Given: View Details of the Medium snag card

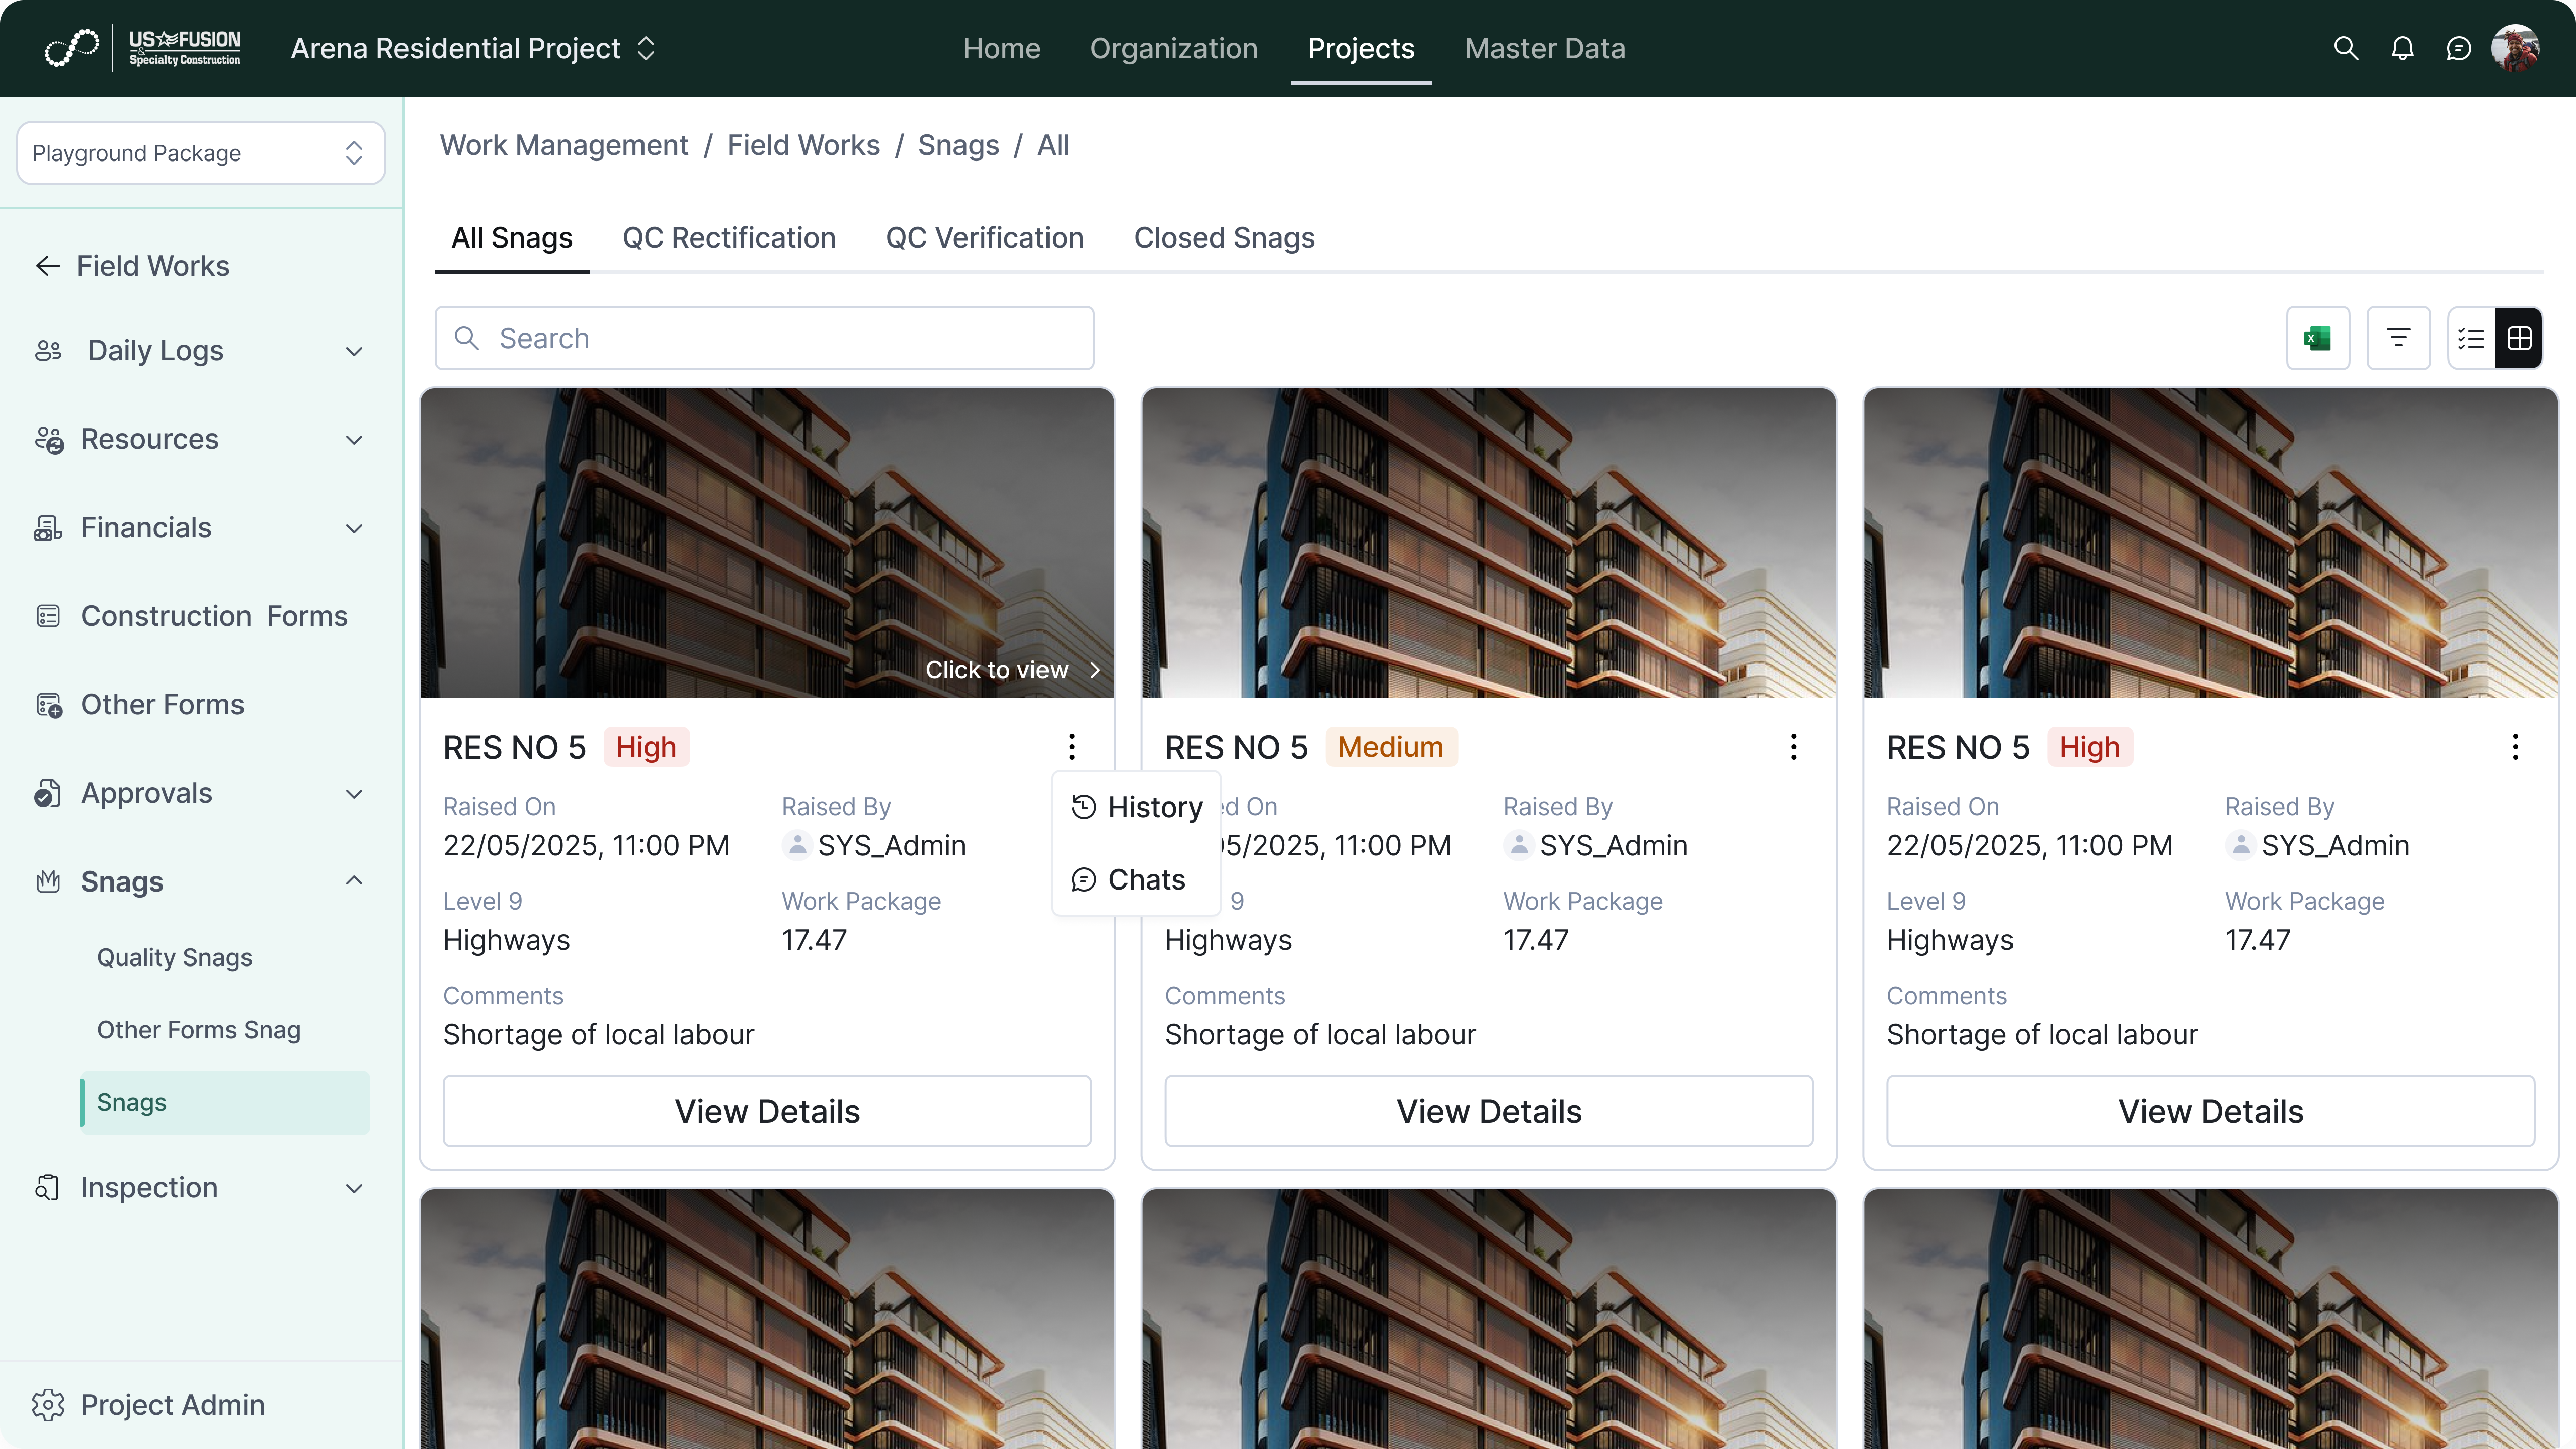Looking at the screenshot, I should pos(1489,1111).
